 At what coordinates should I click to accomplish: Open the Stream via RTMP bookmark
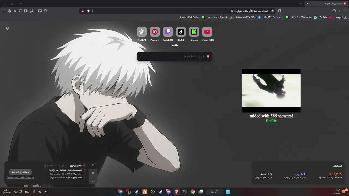pos(248,17)
